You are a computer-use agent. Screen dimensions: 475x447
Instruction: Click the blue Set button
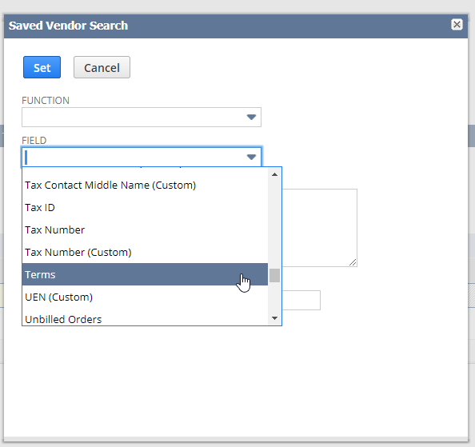point(42,67)
